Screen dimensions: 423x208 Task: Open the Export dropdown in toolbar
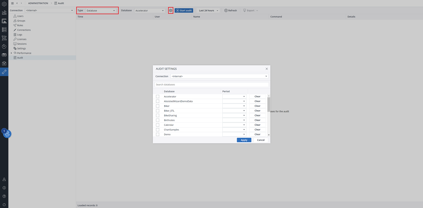click(251, 11)
